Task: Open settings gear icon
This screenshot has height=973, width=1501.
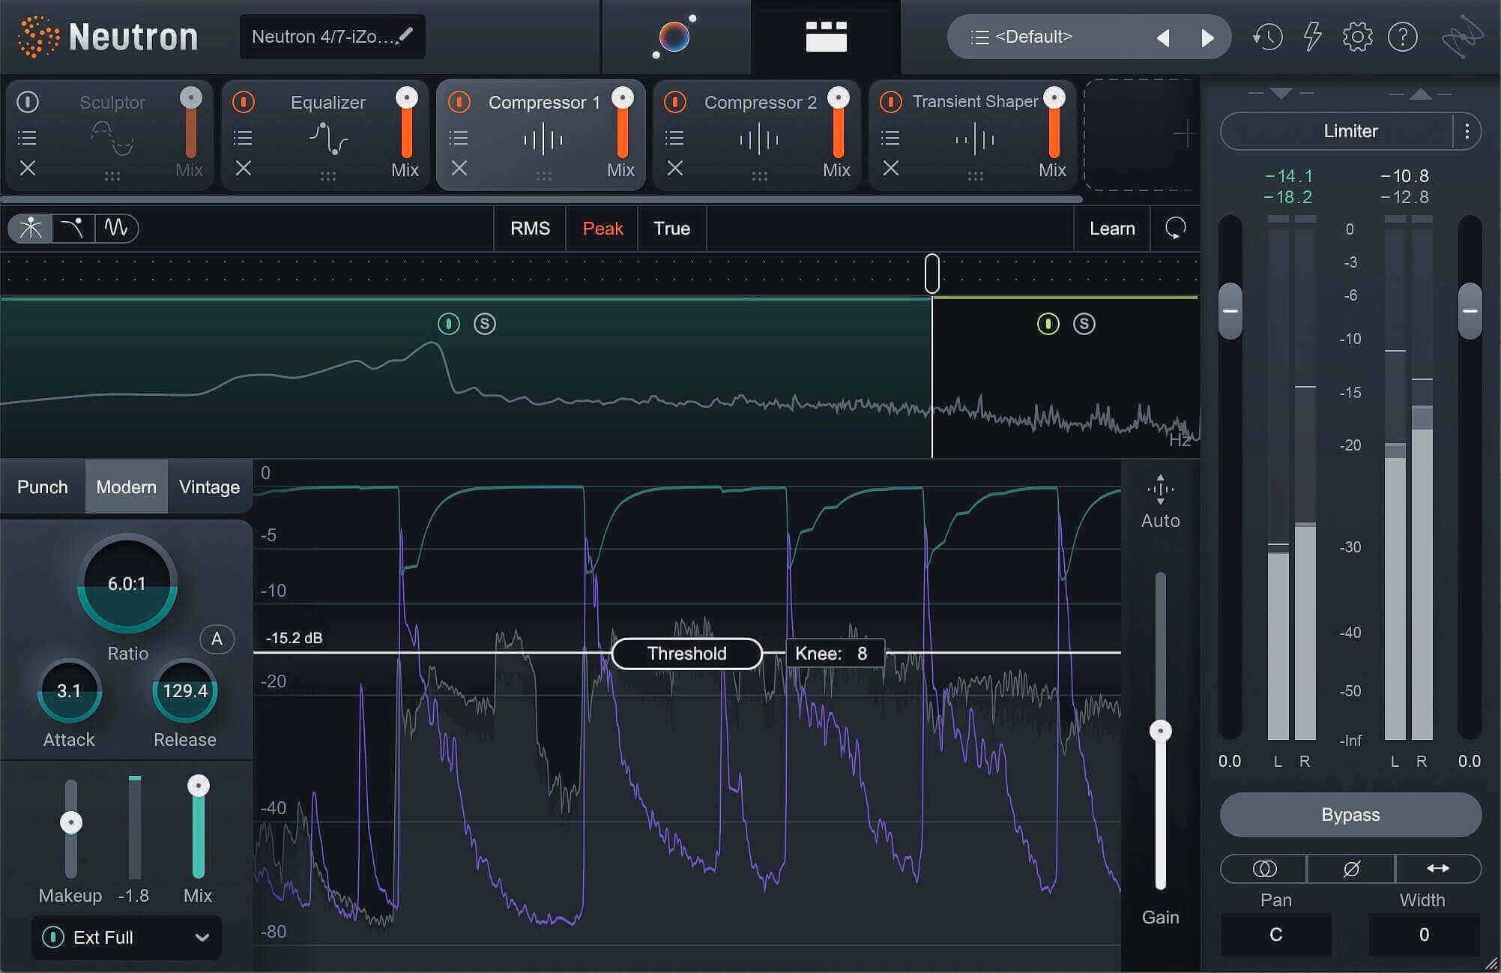Action: 1357,37
